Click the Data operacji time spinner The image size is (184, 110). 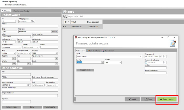tap(160, 57)
